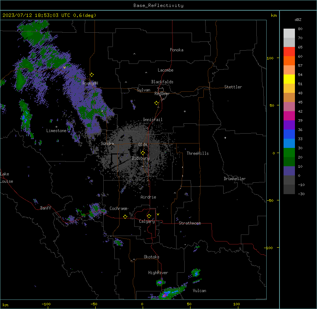Click the Banff label
This screenshot has height=309, width=317.
tap(46, 208)
